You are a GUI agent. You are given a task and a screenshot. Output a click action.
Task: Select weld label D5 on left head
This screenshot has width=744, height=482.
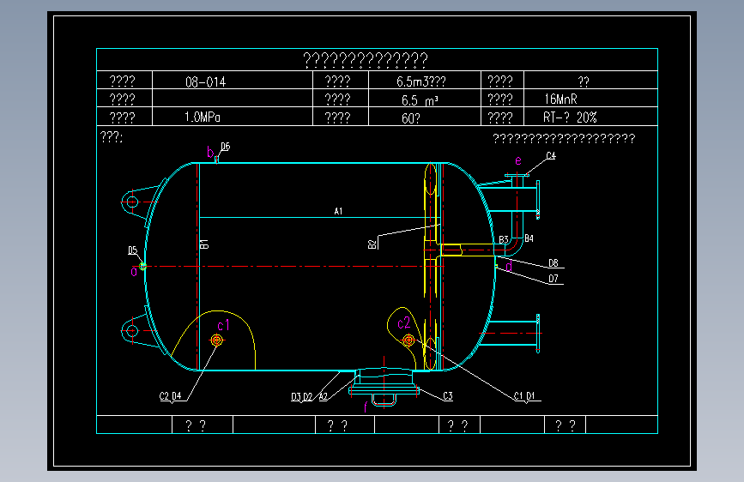pyautogui.click(x=133, y=250)
